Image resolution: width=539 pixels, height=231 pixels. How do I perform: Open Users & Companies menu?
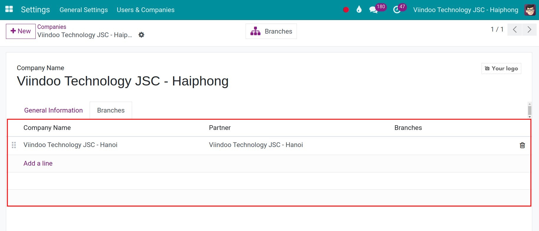(x=146, y=10)
